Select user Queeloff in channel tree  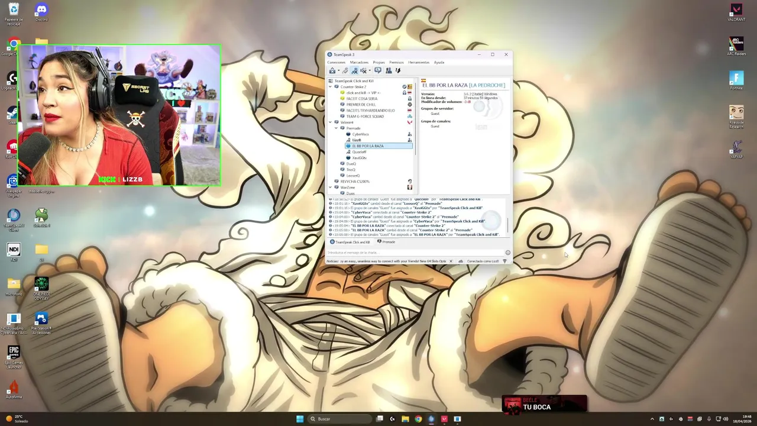click(359, 152)
